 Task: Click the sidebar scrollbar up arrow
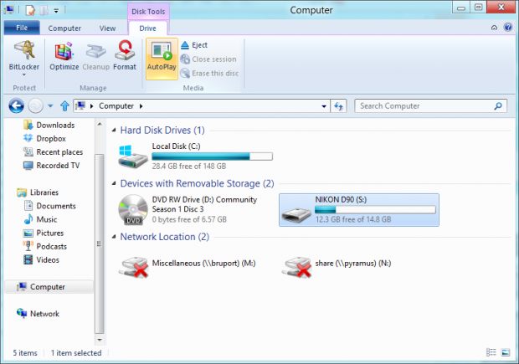[x=100, y=125]
